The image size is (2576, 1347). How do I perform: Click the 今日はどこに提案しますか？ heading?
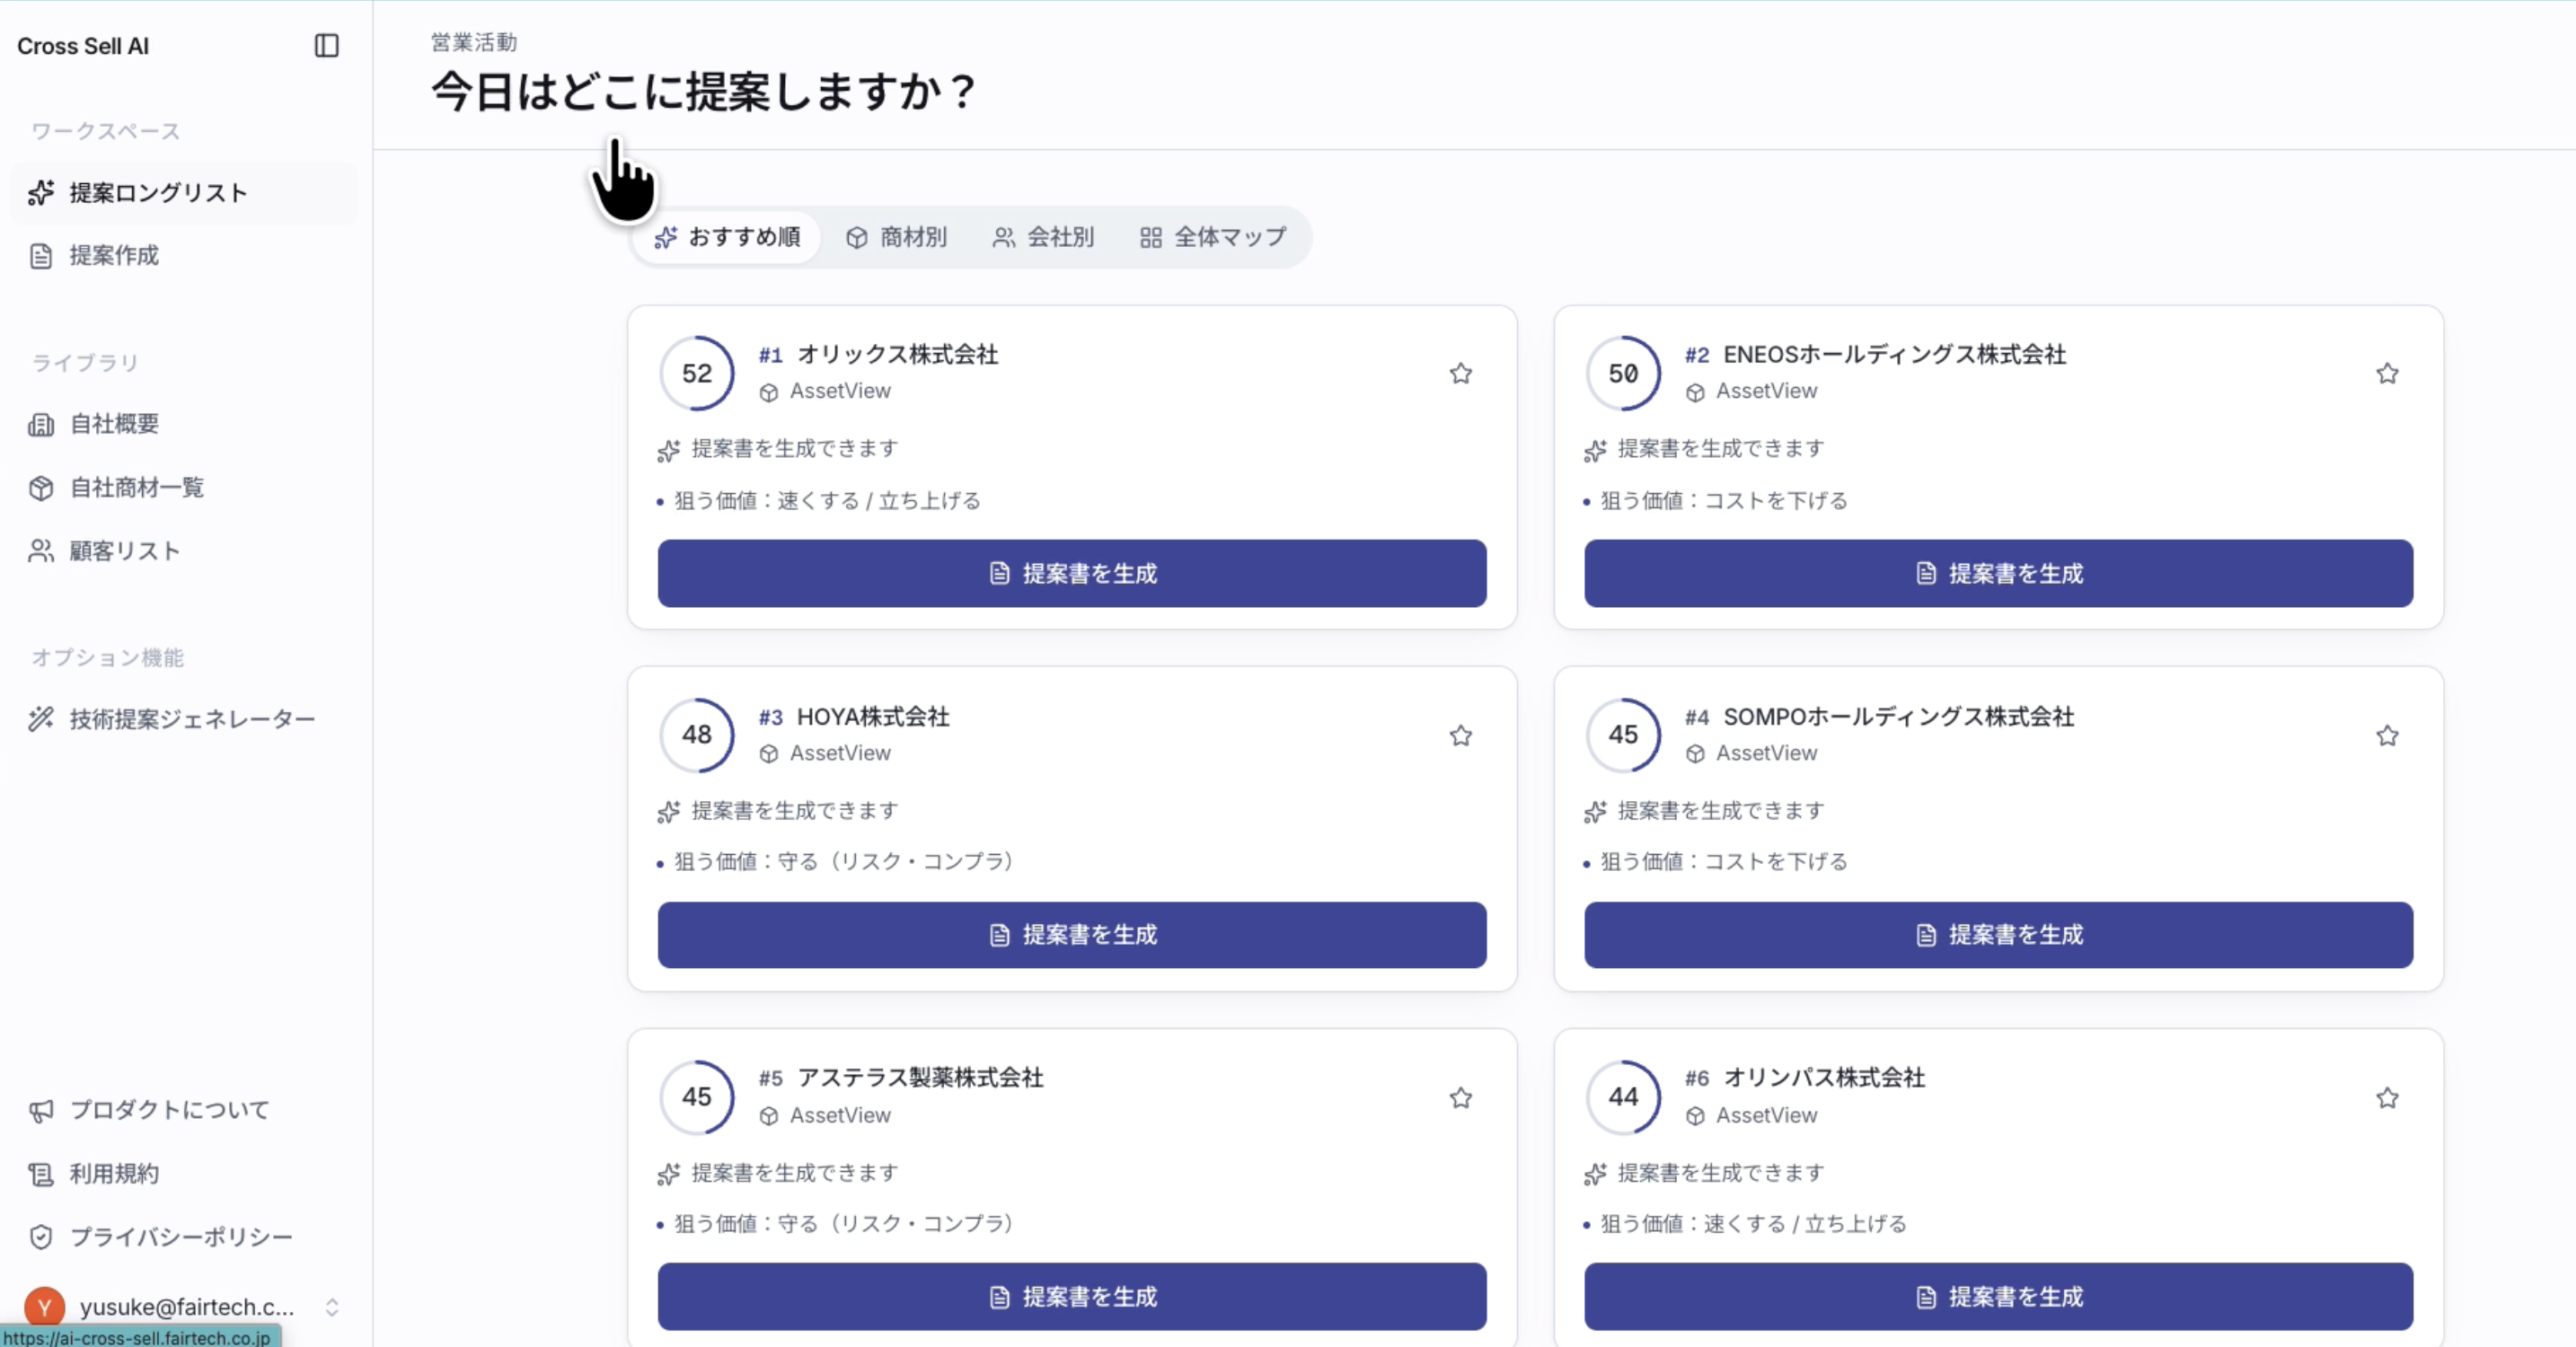pyautogui.click(x=706, y=92)
